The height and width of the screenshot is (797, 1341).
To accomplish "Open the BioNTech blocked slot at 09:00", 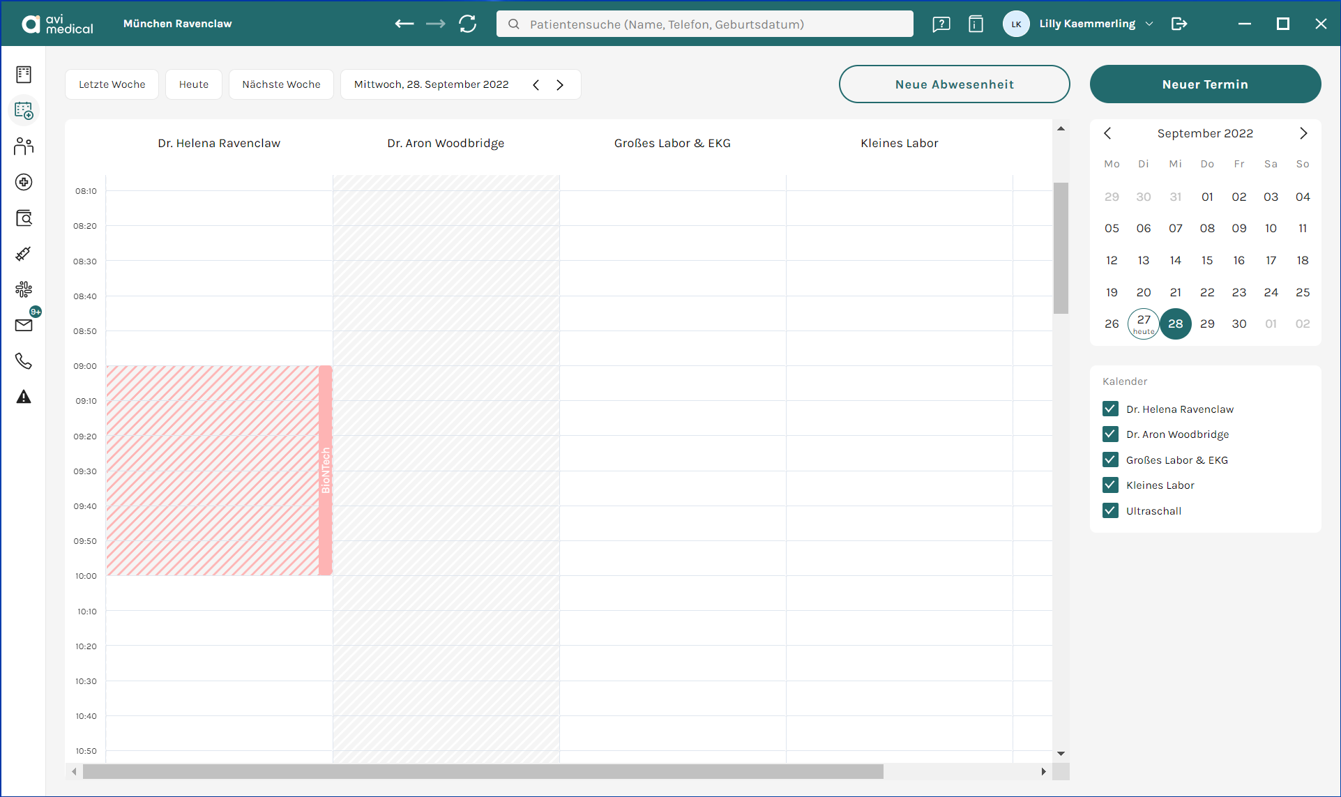I will click(x=219, y=471).
